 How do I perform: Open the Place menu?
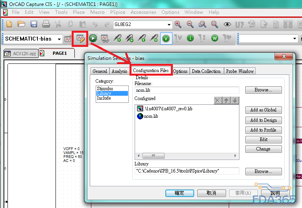pos(79,12)
